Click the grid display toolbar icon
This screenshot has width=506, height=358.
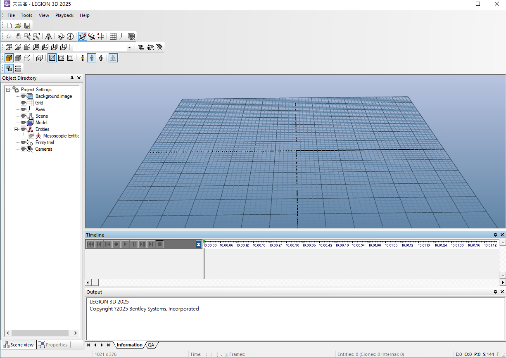[113, 36]
